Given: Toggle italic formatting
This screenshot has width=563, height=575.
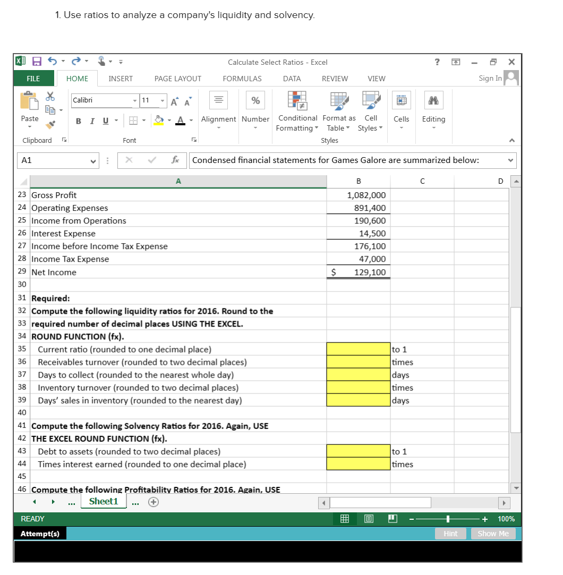Looking at the screenshot, I should [92, 121].
